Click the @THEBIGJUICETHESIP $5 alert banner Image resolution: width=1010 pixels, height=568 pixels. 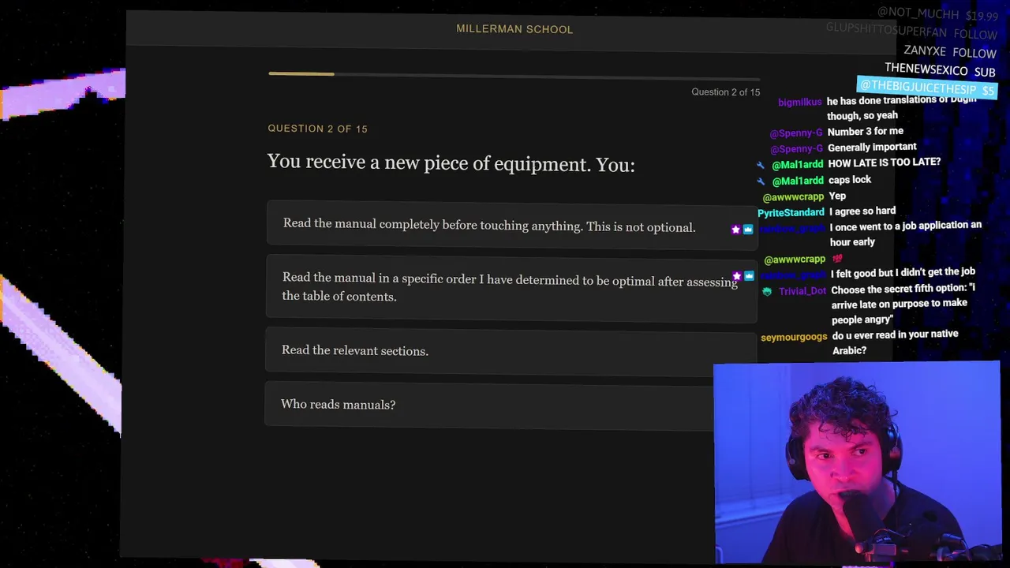(927, 88)
